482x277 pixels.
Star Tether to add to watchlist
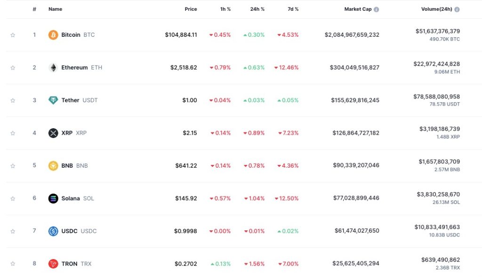[x=13, y=100]
